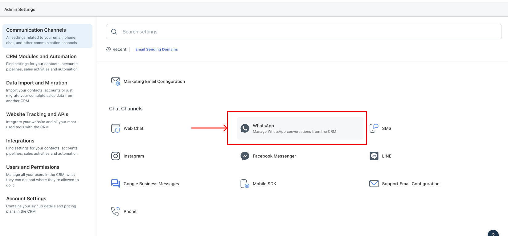Click the Phone handset icon
Image resolution: width=508 pixels, height=236 pixels.
116,211
